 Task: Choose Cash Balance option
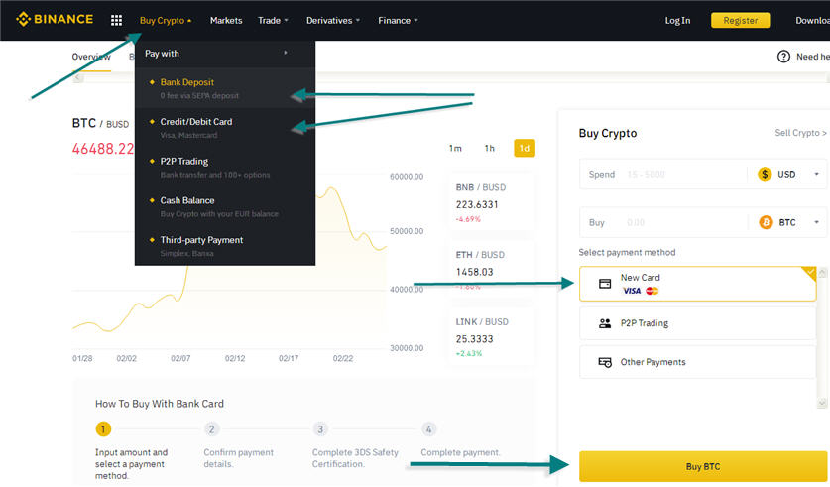coord(225,207)
